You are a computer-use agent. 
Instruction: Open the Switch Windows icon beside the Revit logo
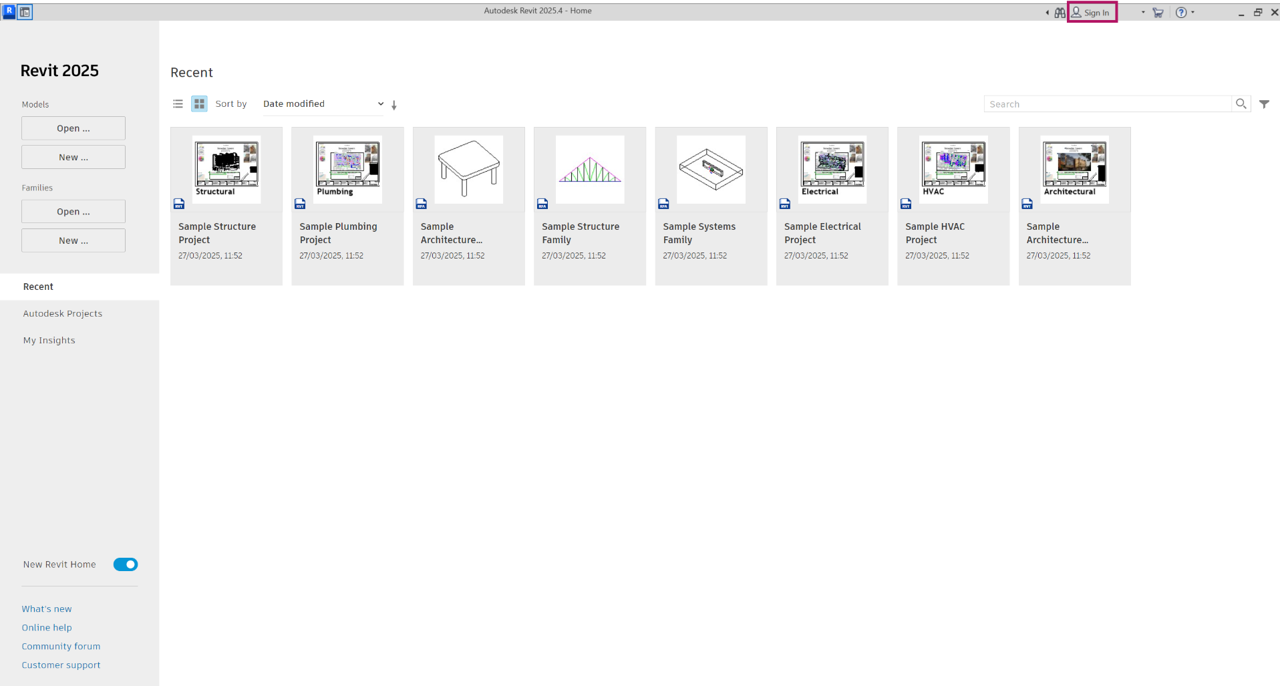(25, 12)
